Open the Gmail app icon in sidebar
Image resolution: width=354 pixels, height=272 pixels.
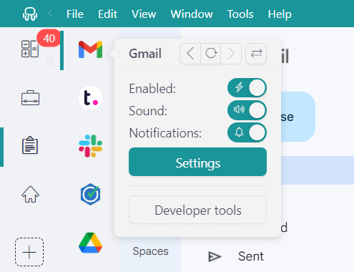[x=90, y=49]
